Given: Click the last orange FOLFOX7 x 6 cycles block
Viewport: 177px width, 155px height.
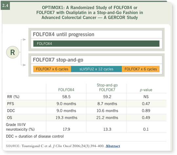Looking at the screenshot, I should (141, 69).
